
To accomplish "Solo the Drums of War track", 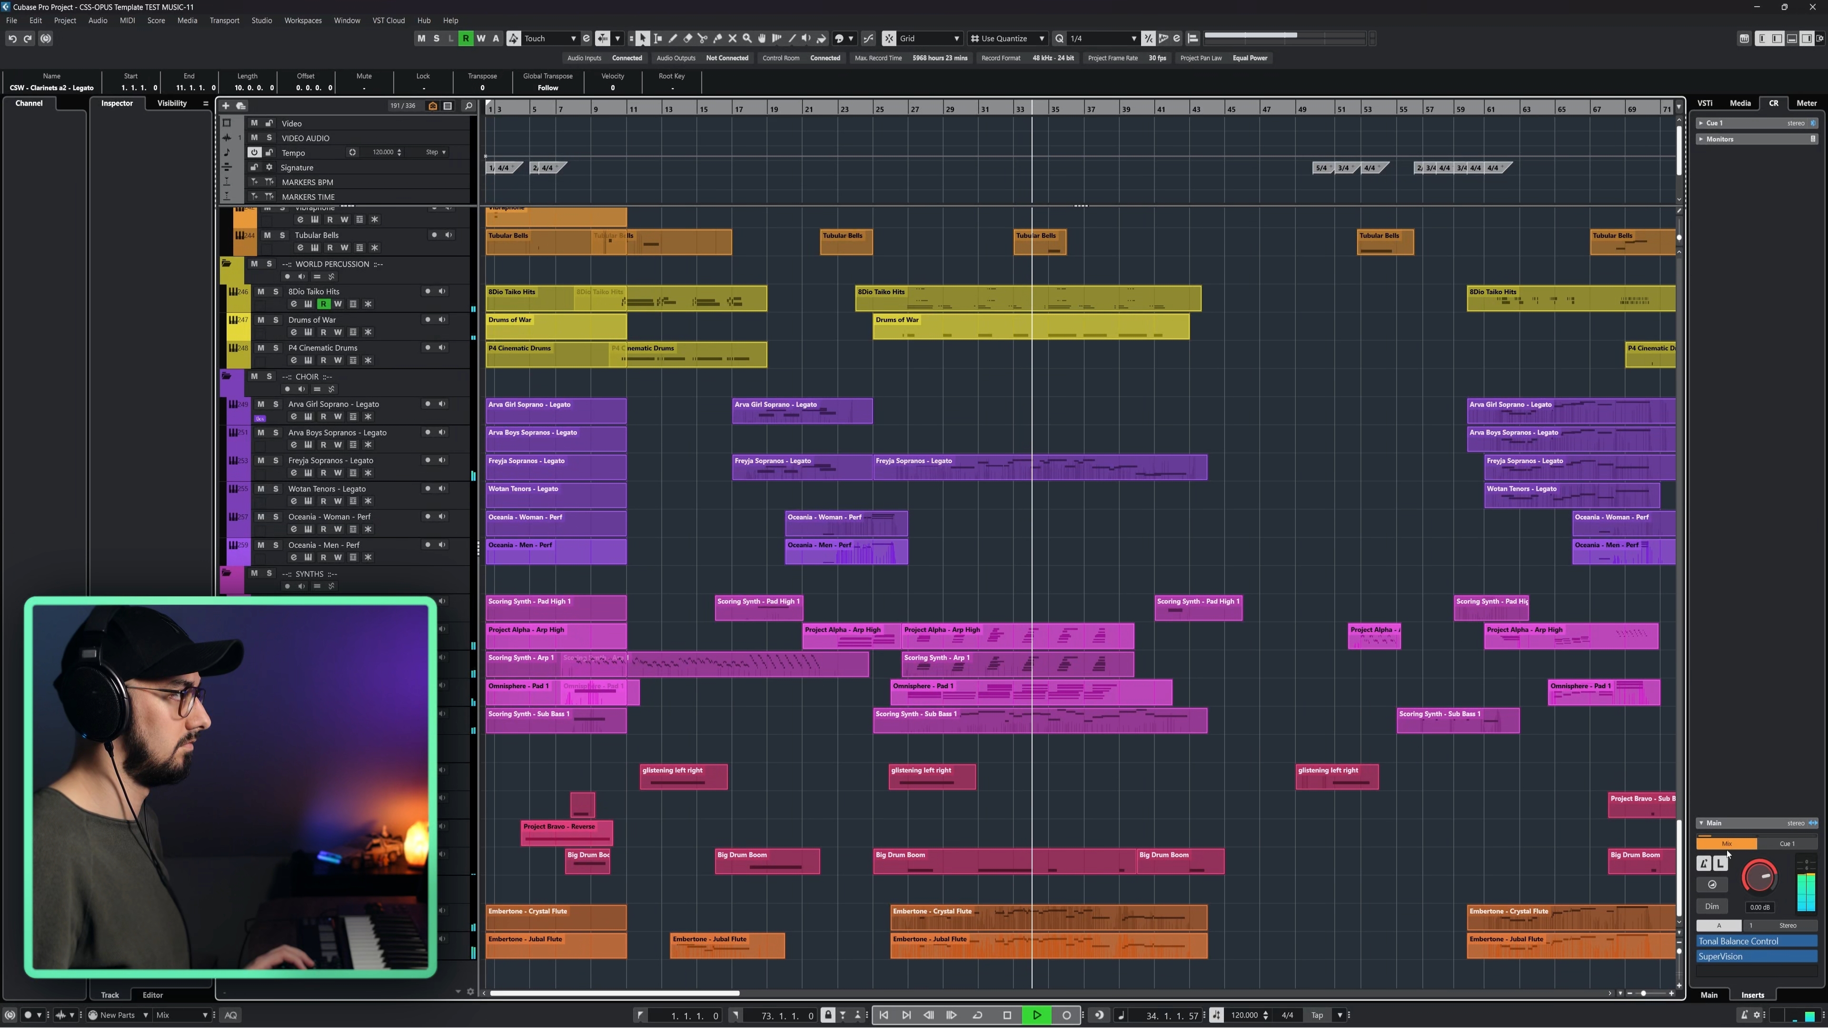I will point(276,320).
